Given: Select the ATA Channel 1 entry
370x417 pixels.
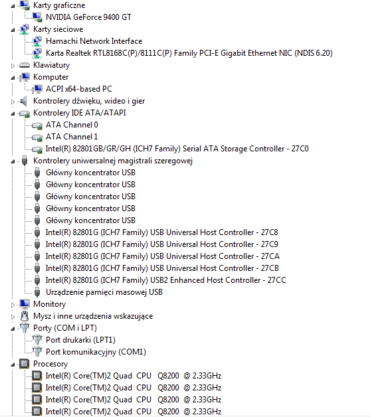Looking at the screenshot, I should click(x=72, y=137).
